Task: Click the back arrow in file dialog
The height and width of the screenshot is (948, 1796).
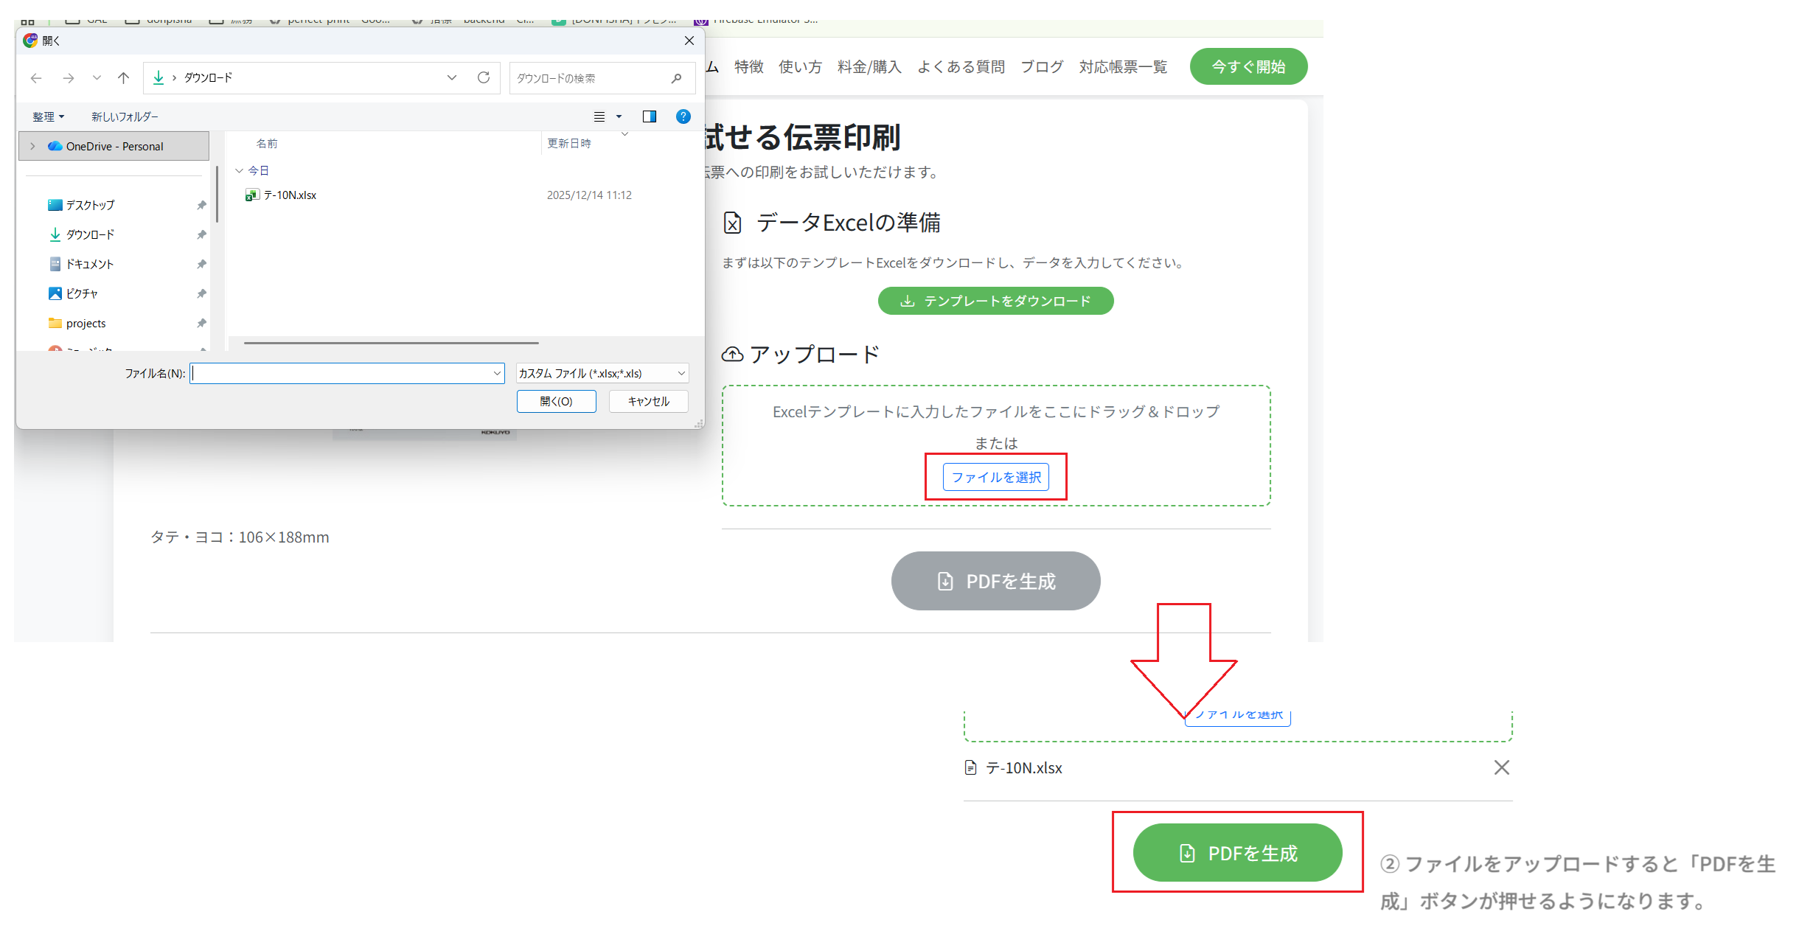Action: coord(35,78)
